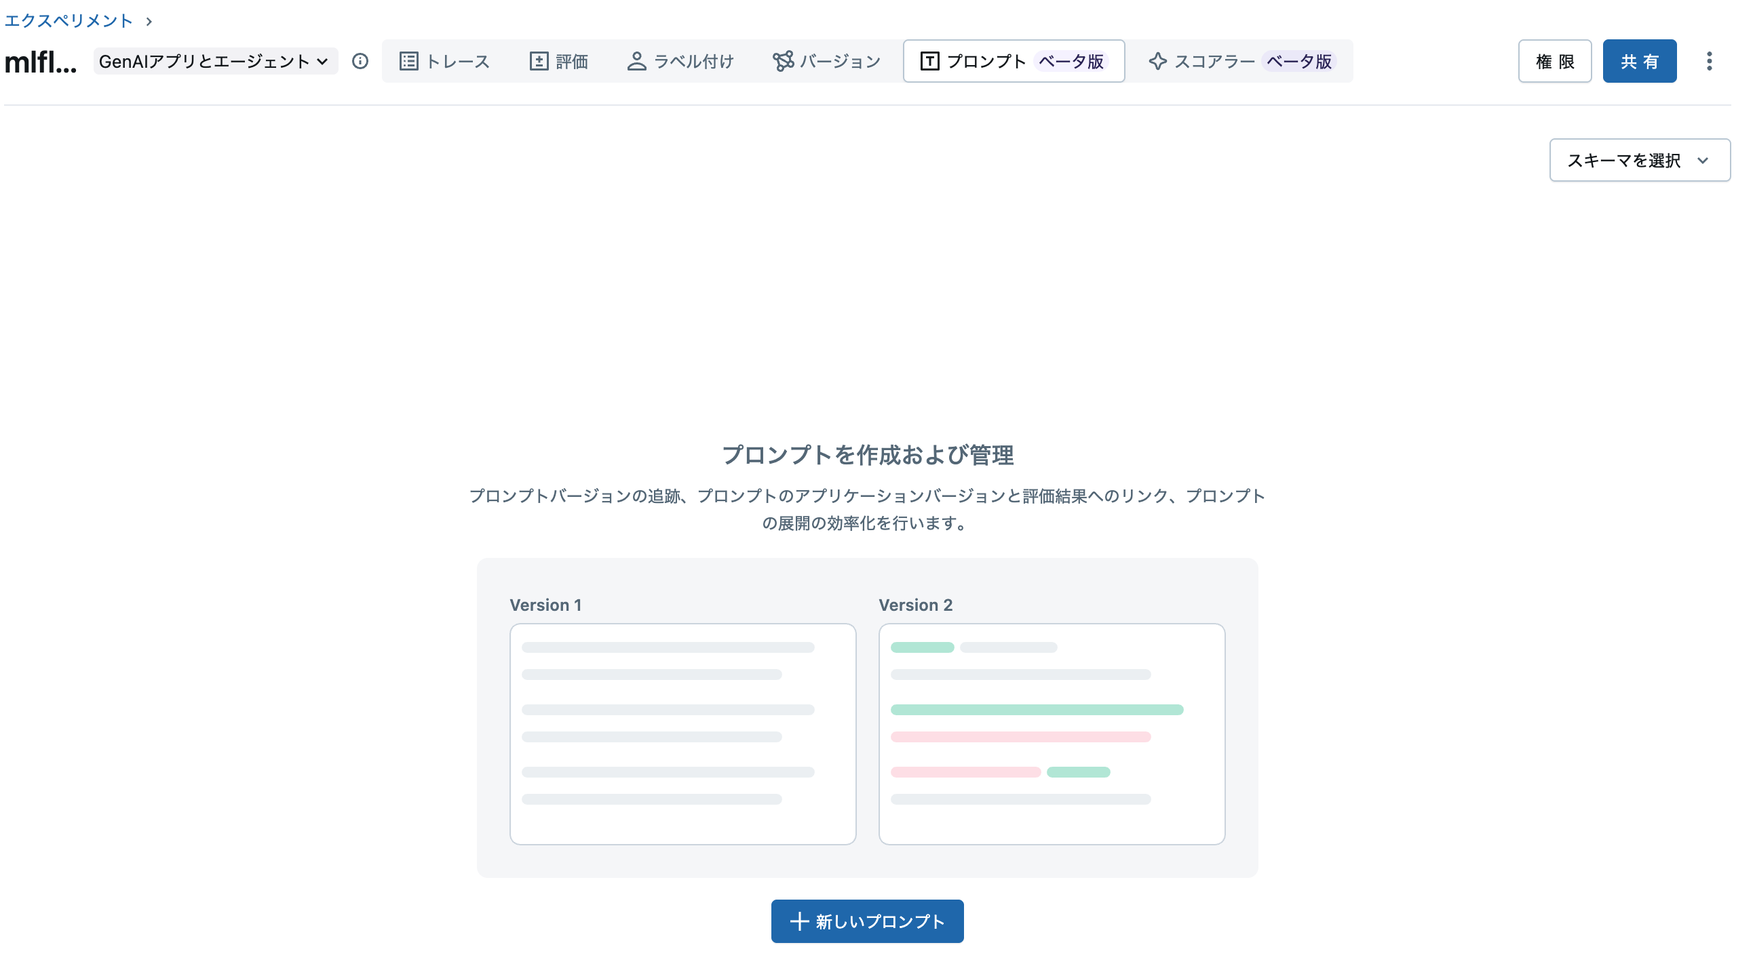Click the ラベル付け labeling person icon
The height and width of the screenshot is (964, 1753).
click(636, 61)
